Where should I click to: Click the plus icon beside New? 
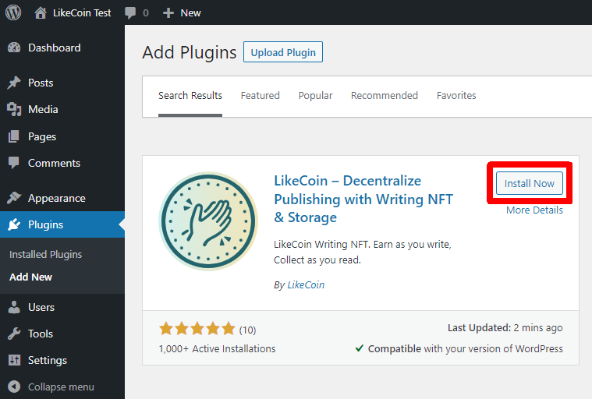tap(168, 13)
